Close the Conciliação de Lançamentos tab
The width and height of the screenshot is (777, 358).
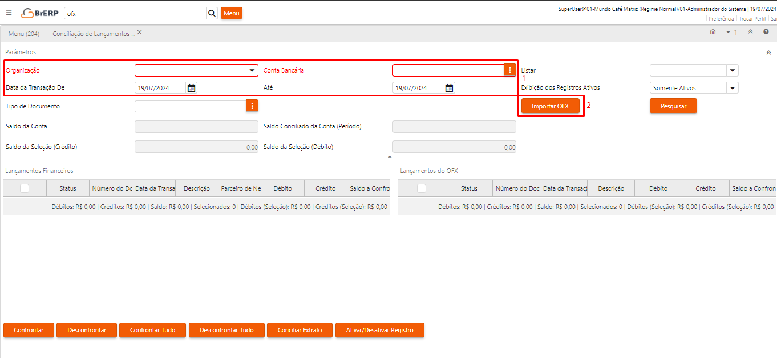pyautogui.click(x=140, y=33)
